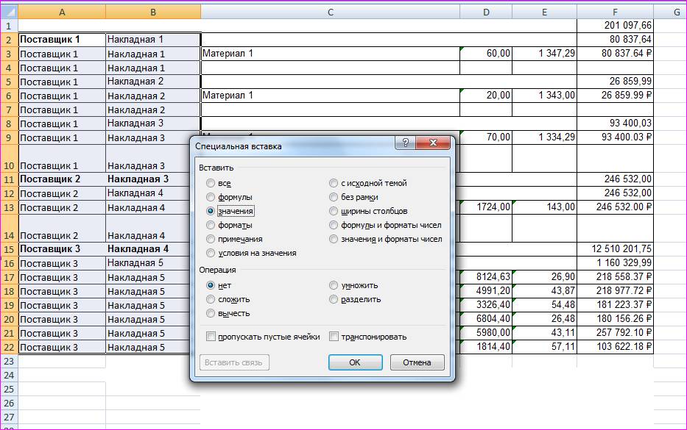The height and width of the screenshot is (430, 687).
Task: Choose the "формулы" radio button
Action: [x=211, y=197]
